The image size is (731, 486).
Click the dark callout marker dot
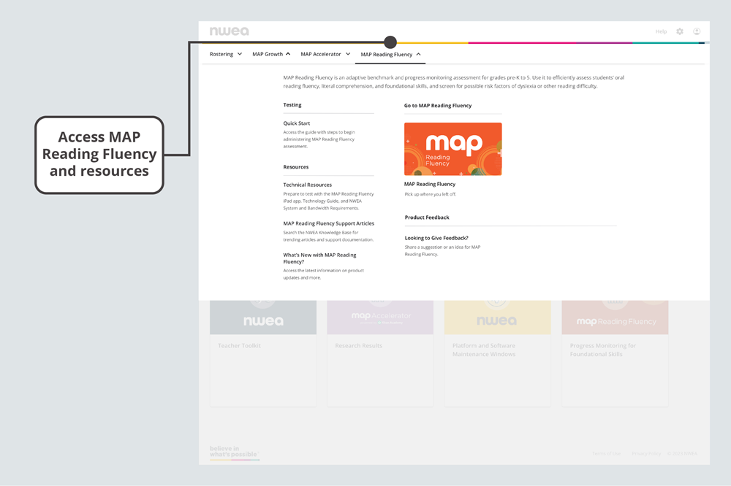[x=390, y=42]
